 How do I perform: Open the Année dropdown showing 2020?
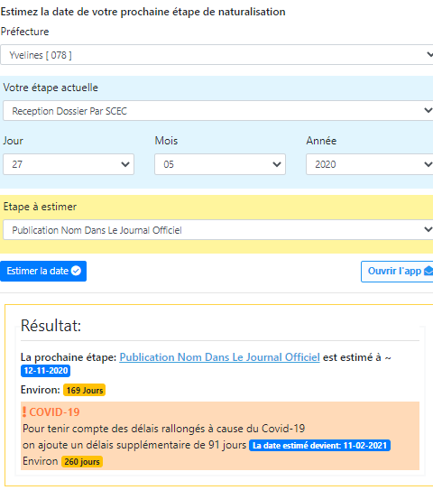click(370, 164)
